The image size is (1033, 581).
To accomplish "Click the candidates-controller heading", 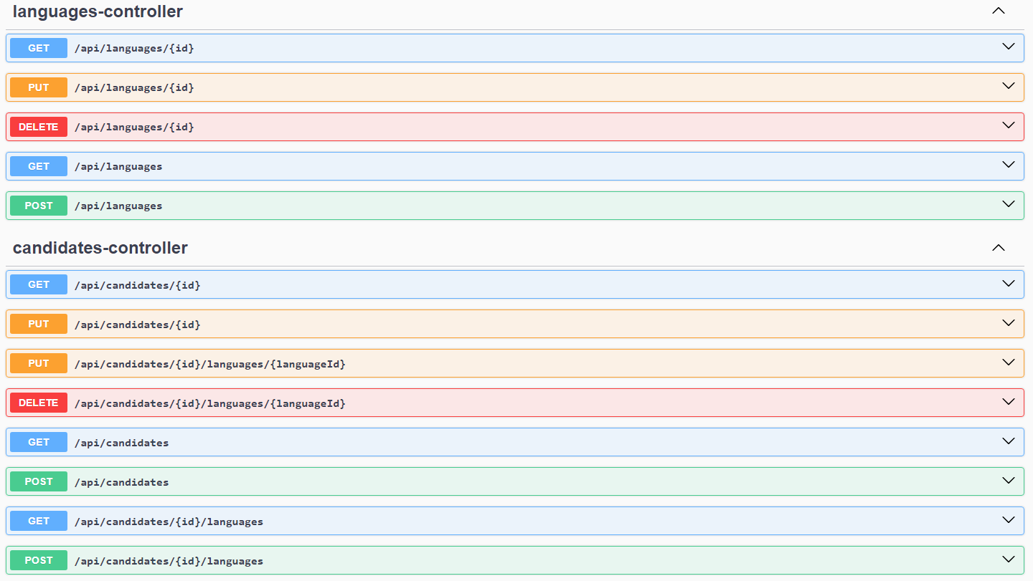I will click(x=100, y=248).
